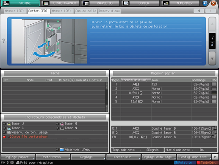Click the Réservoir d'eau blue icon
Image resolution: width=219 pixels, height=165 pixels.
tap(62, 150)
